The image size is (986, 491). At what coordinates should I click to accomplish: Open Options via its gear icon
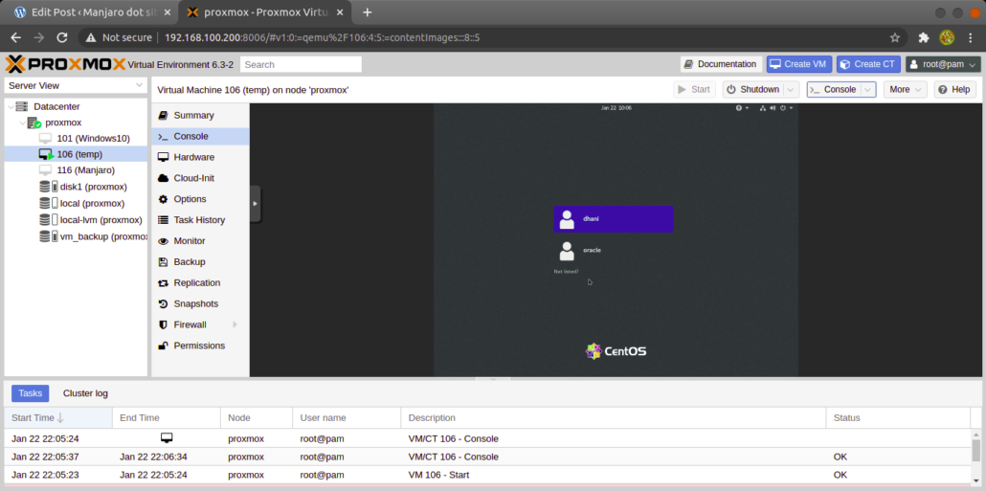[x=163, y=199]
